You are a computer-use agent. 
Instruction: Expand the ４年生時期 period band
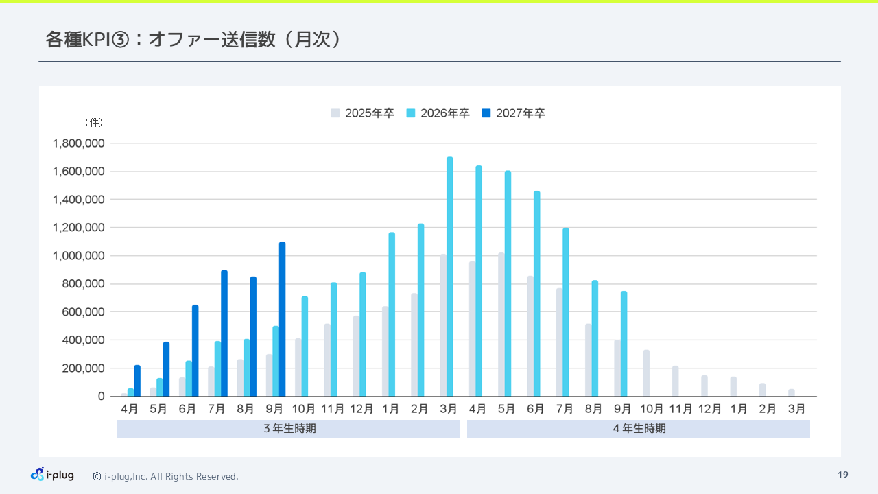(x=639, y=428)
